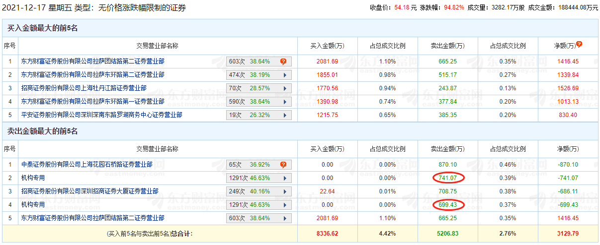Click the buy amount 1770.56

(x=327, y=88)
